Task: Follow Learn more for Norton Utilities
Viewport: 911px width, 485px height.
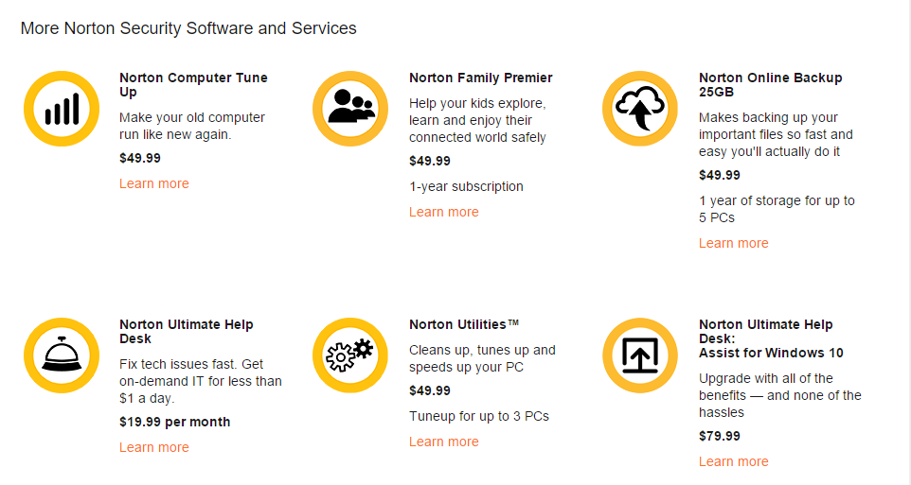Action: pyautogui.click(x=444, y=442)
